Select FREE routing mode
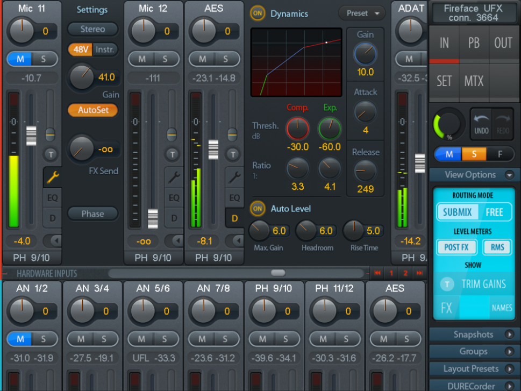This screenshot has width=521, height=391. coord(494,212)
